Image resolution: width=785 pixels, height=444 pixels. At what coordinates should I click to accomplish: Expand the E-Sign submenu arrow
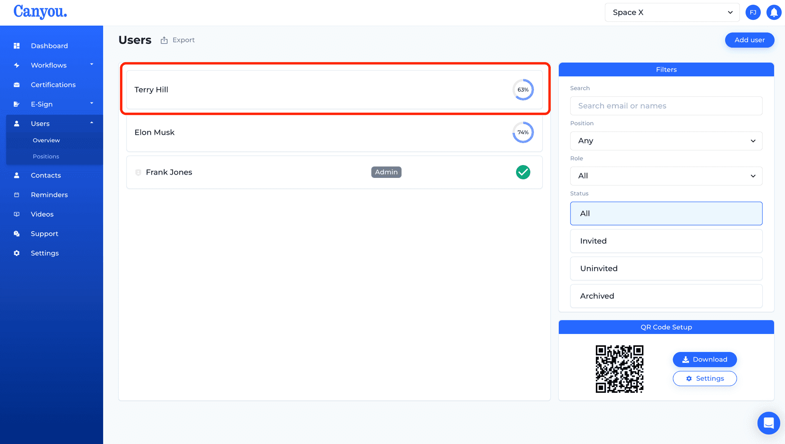click(92, 103)
